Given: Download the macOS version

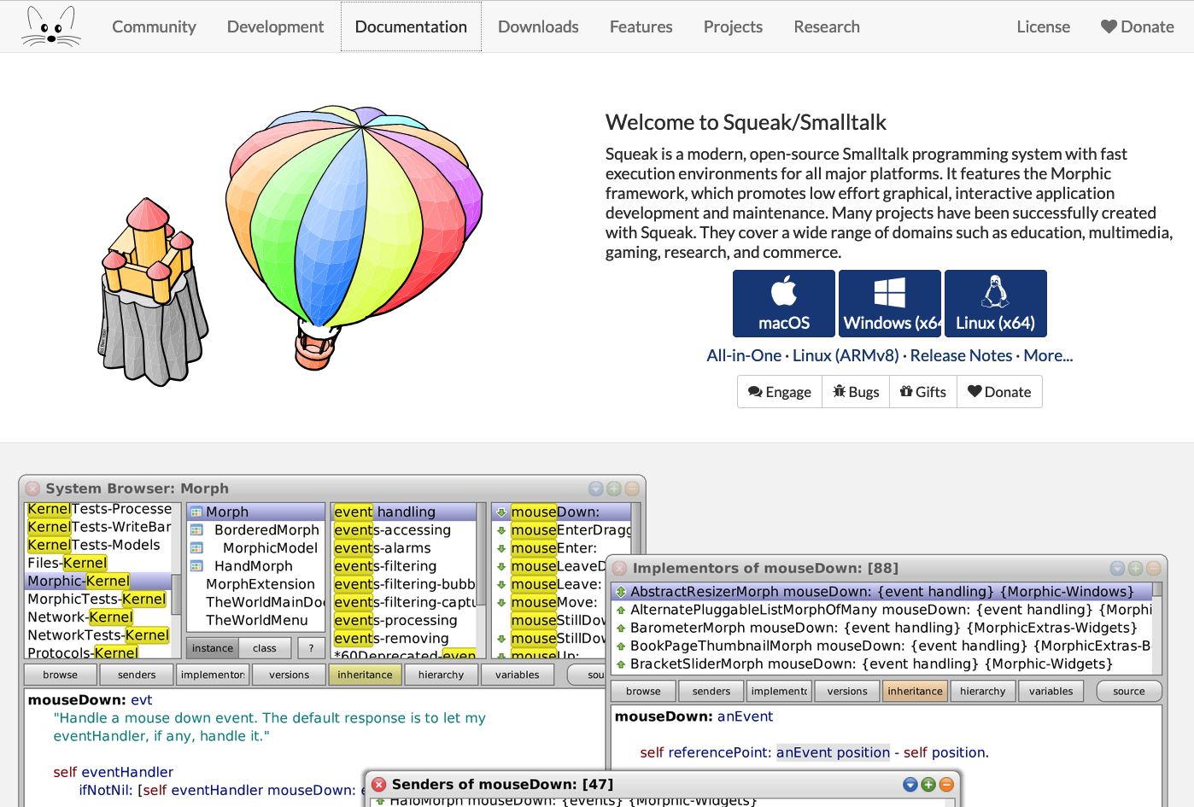Looking at the screenshot, I should click(784, 303).
